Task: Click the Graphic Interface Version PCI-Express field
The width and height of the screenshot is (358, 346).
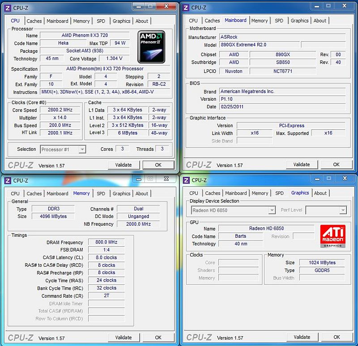Action: pyautogui.click(x=291, y=126)
